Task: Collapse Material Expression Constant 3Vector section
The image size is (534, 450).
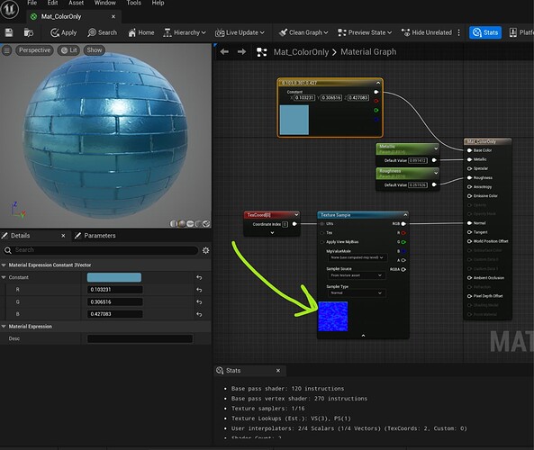Action: coord(4,265)
